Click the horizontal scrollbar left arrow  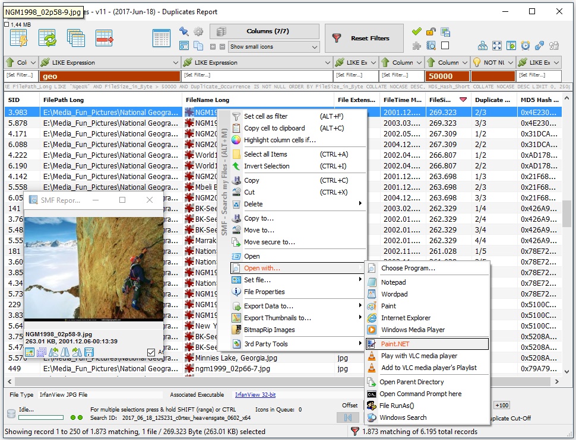click(10, 381)
